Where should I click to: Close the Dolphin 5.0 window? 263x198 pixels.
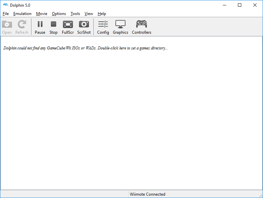click(x=255, y=5)
